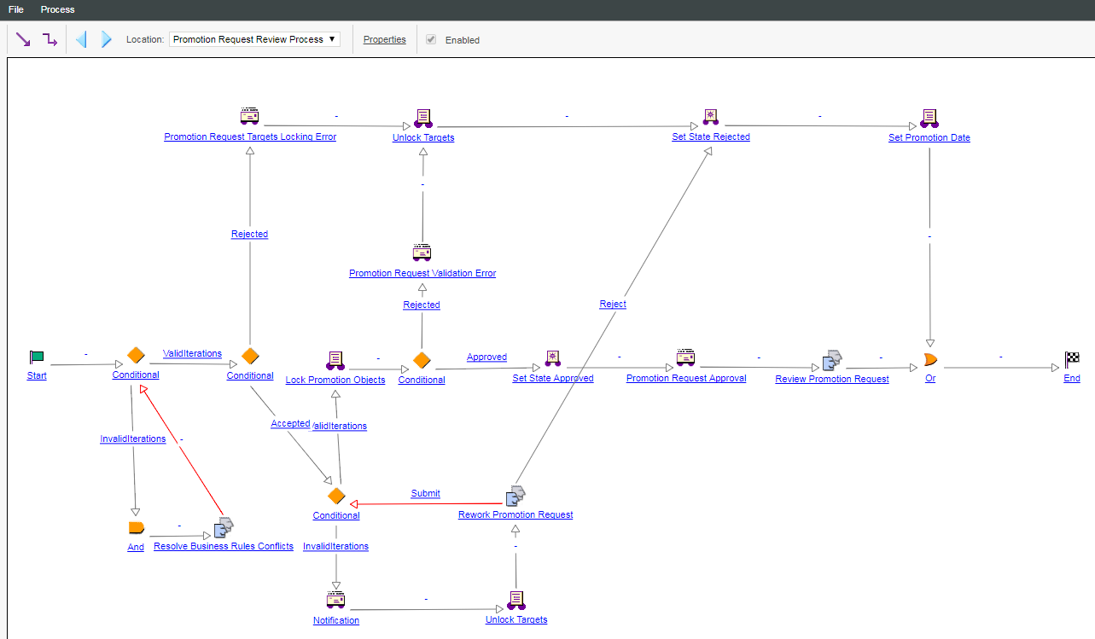Click the Set State Rejected label link
Screen dimensions: 1095x639
tap(711, 137)
